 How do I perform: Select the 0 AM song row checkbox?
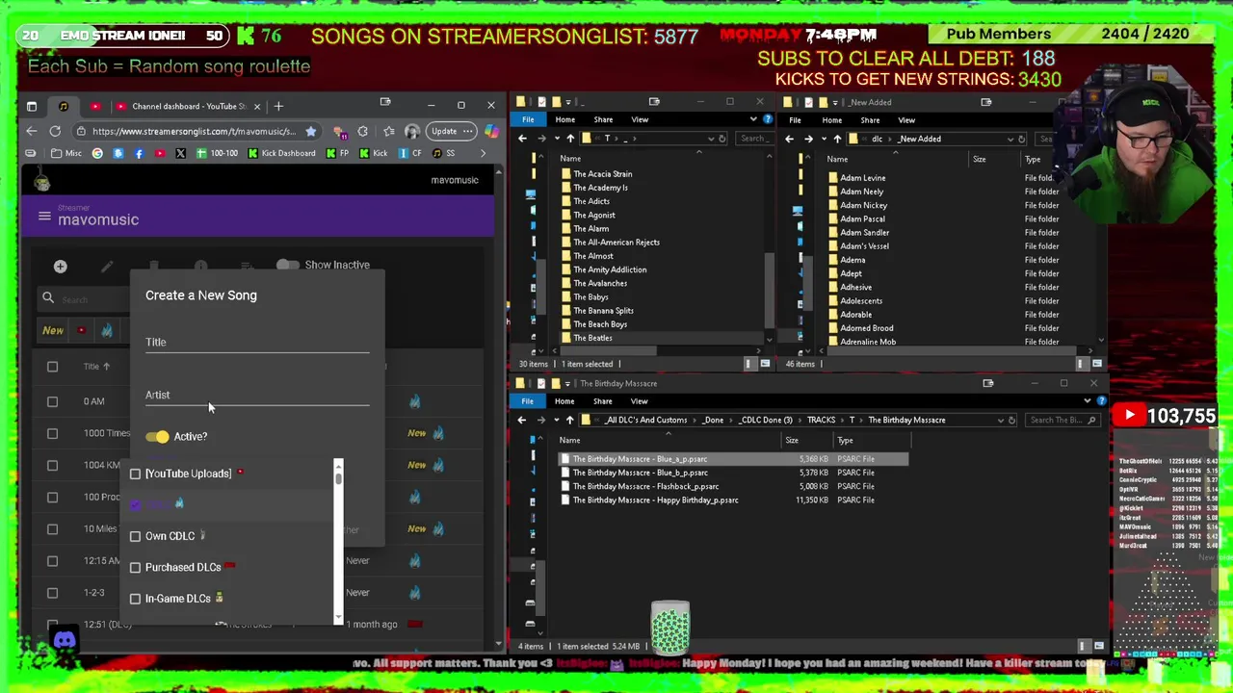53,401
